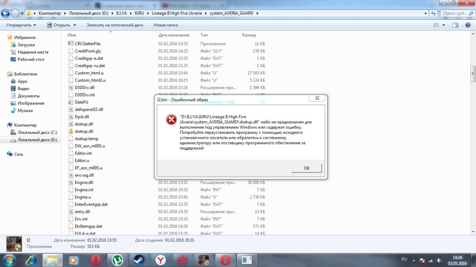Sort by the Дата изменения column header
Image resolution: width=476 pixels, height=267 pixels.
point(174,35)
